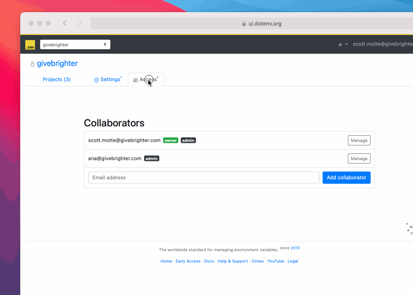Click the people icon on Access tab

[x=135, y=80]
